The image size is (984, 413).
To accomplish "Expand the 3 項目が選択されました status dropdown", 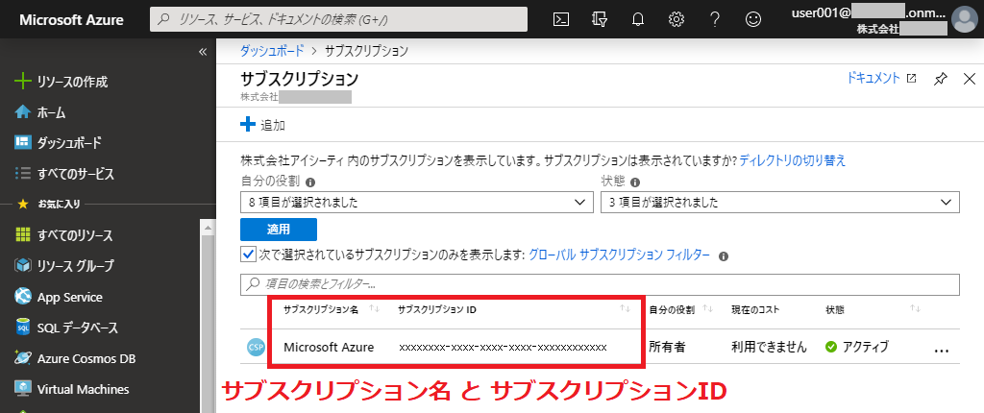I will click(780, 202).
